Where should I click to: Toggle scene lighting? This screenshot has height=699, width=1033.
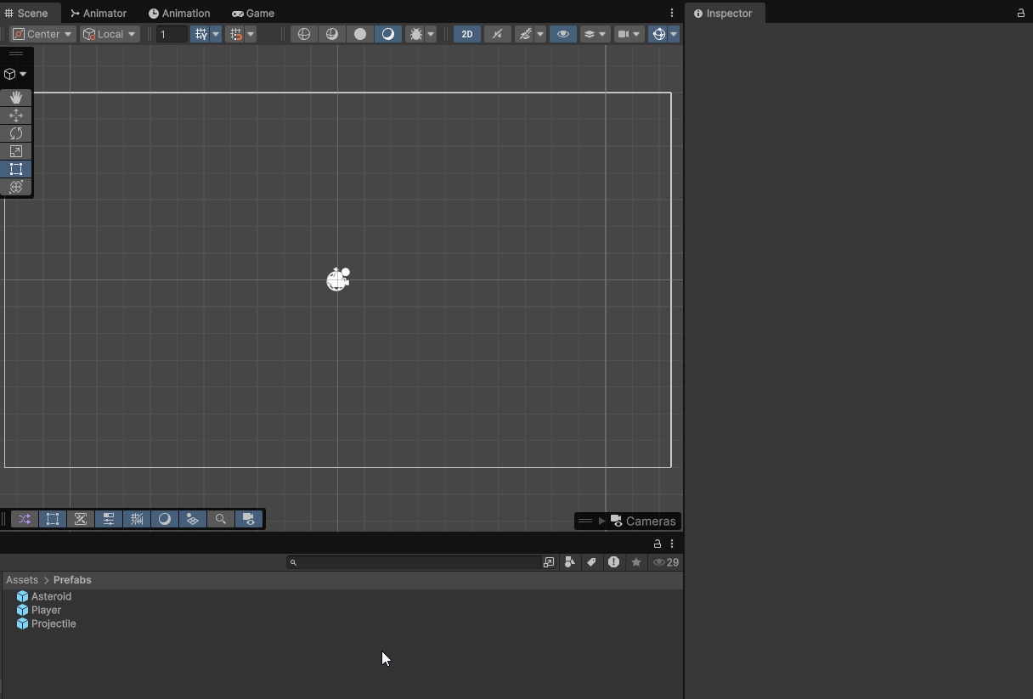497,34
